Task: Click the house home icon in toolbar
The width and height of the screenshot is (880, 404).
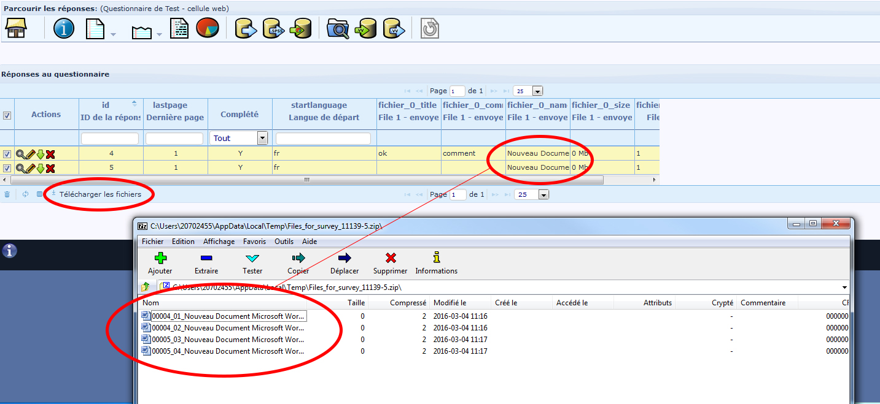Action: coord(15,28)
